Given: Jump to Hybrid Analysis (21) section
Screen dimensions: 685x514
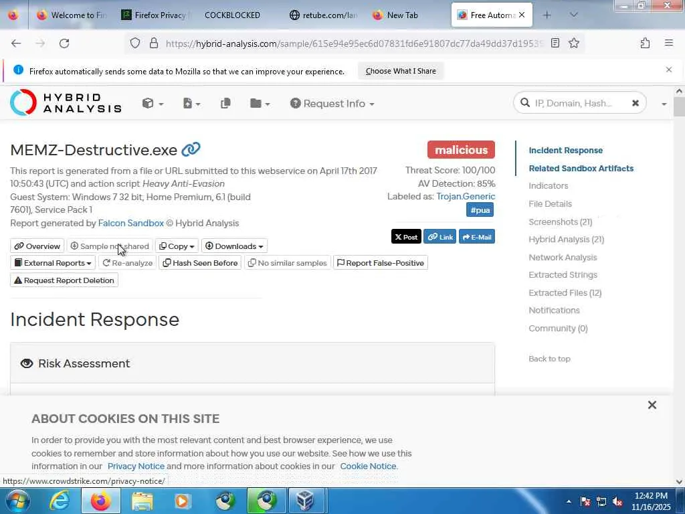Looking at the screenshot, I should click(566, 239).
